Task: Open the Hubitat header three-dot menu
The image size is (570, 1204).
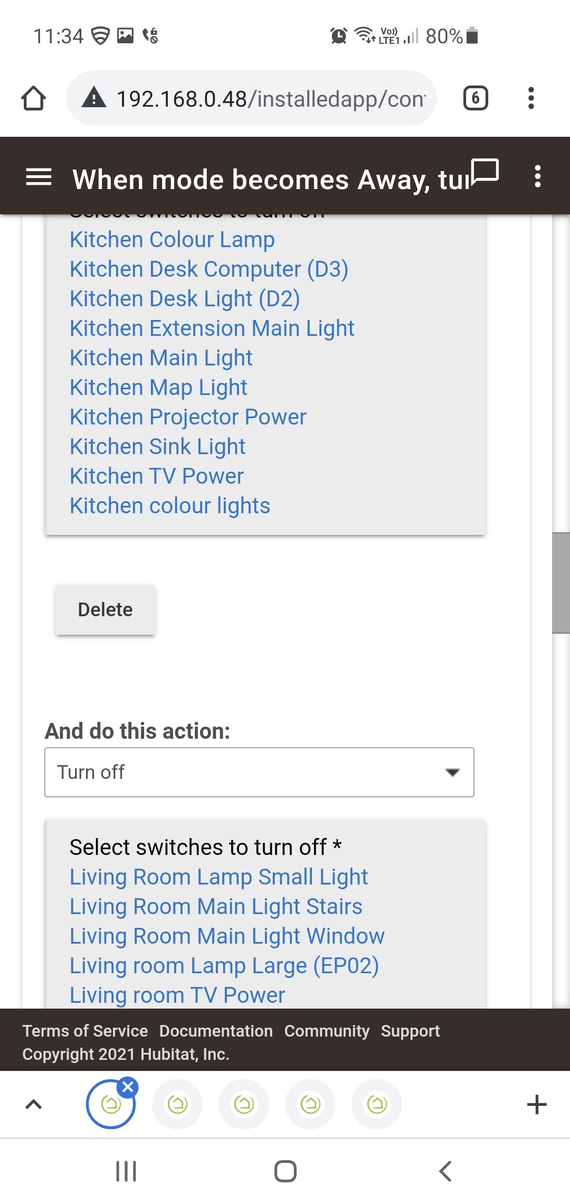Action: tap(537, 176)
